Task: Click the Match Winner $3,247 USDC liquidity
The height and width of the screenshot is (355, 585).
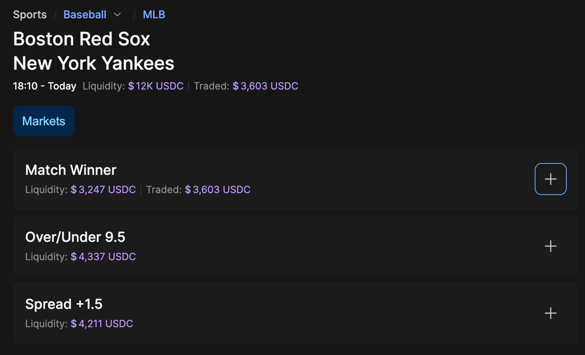Action: [103, 190]
